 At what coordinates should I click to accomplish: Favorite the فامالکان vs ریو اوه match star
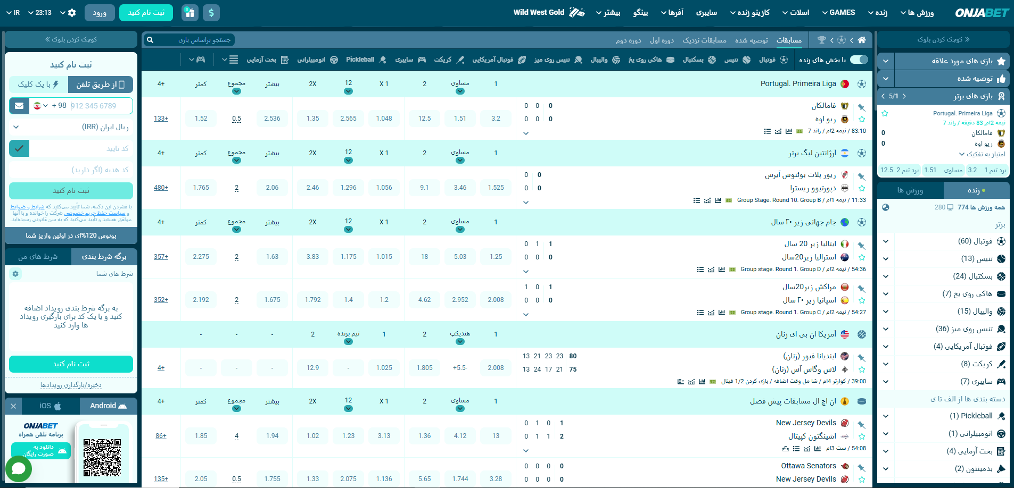point(862,120)
